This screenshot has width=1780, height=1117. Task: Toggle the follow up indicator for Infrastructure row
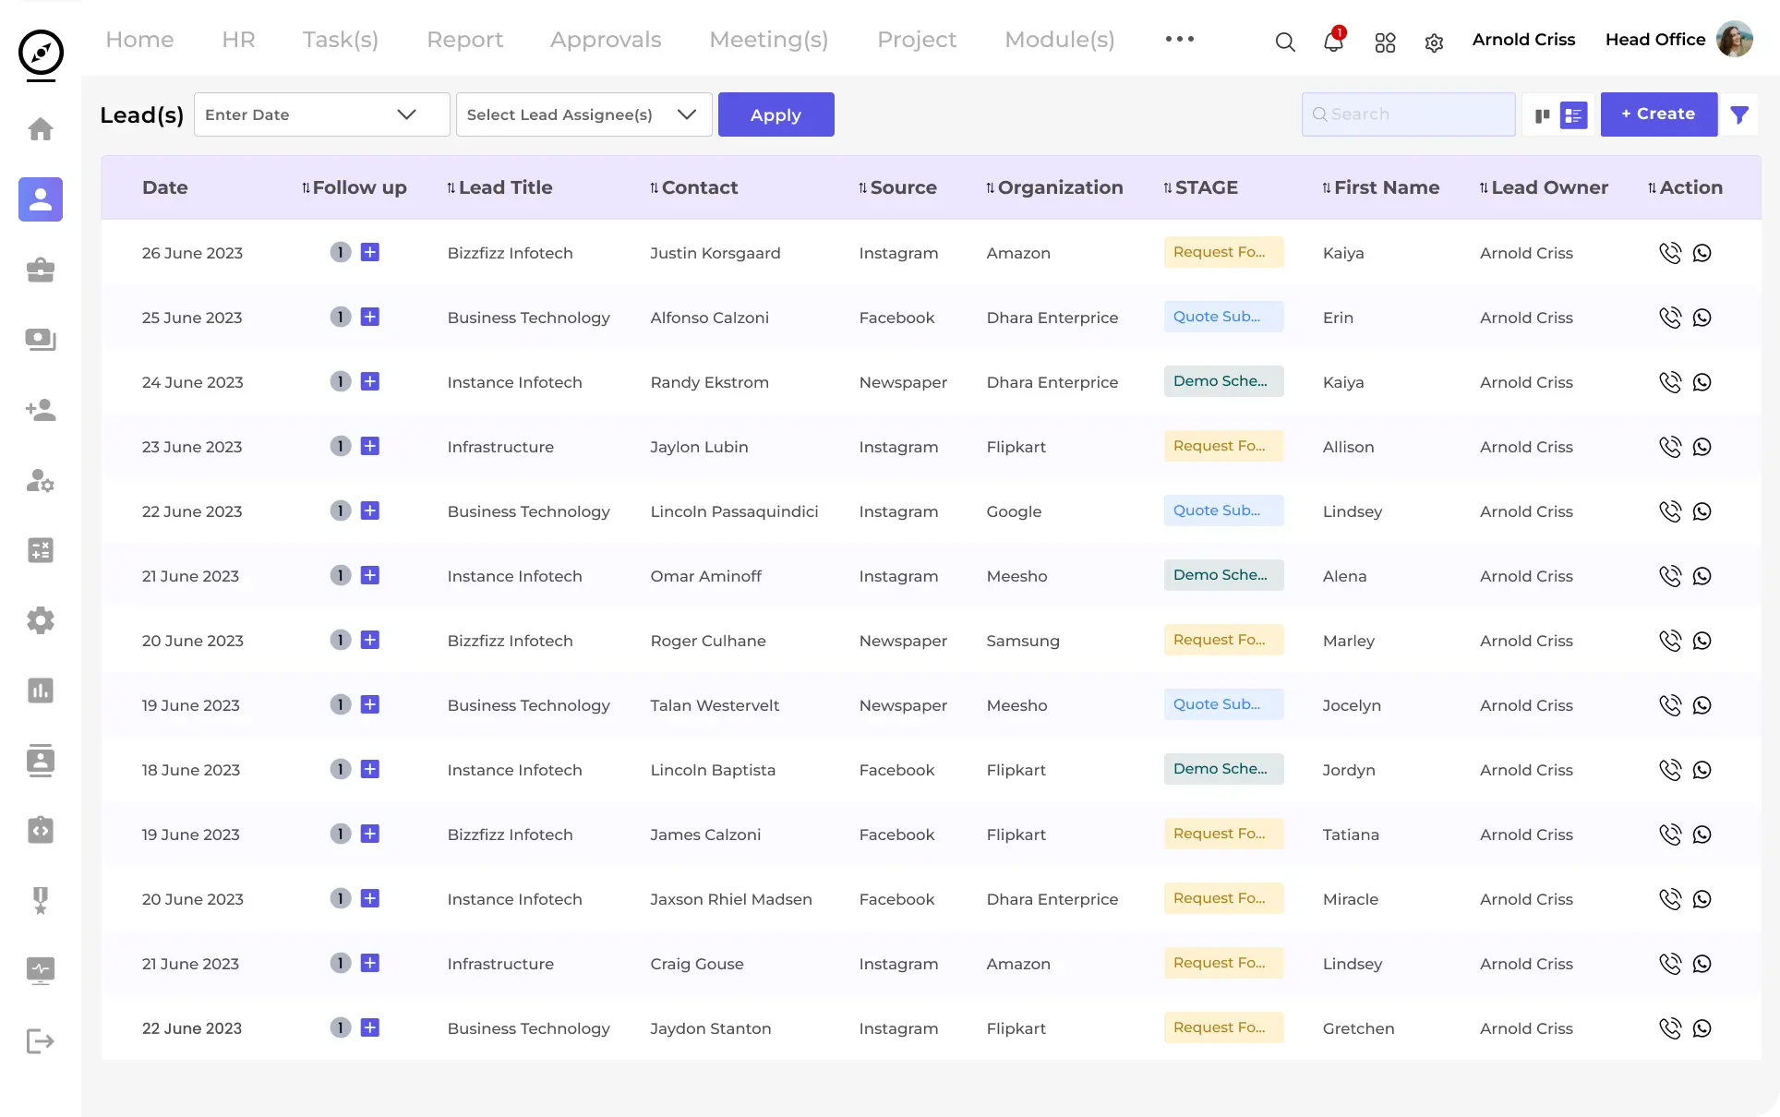(x=339, y=445)
